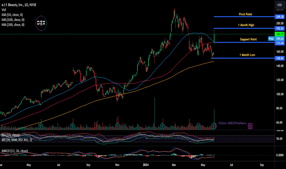Click the 50.00 RSI axis value

[x=279, y=139]
